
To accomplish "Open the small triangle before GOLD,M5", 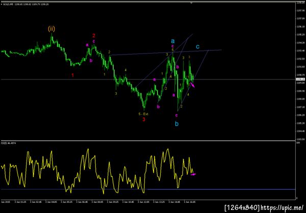I will tap(2, 4).
